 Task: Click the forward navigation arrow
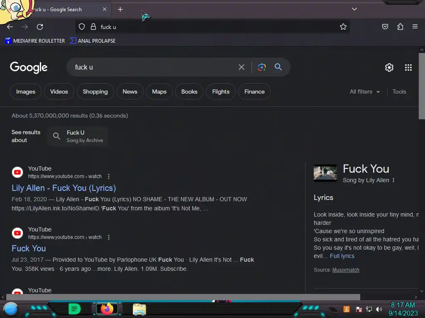(x=25, y=27)
